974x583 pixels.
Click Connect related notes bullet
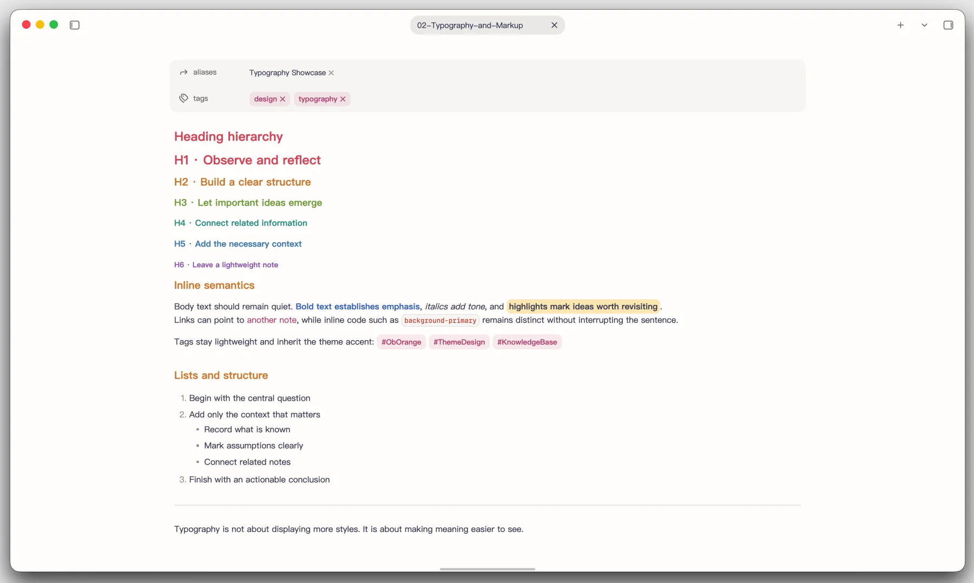pyautogui.click(x=247, y=462)
